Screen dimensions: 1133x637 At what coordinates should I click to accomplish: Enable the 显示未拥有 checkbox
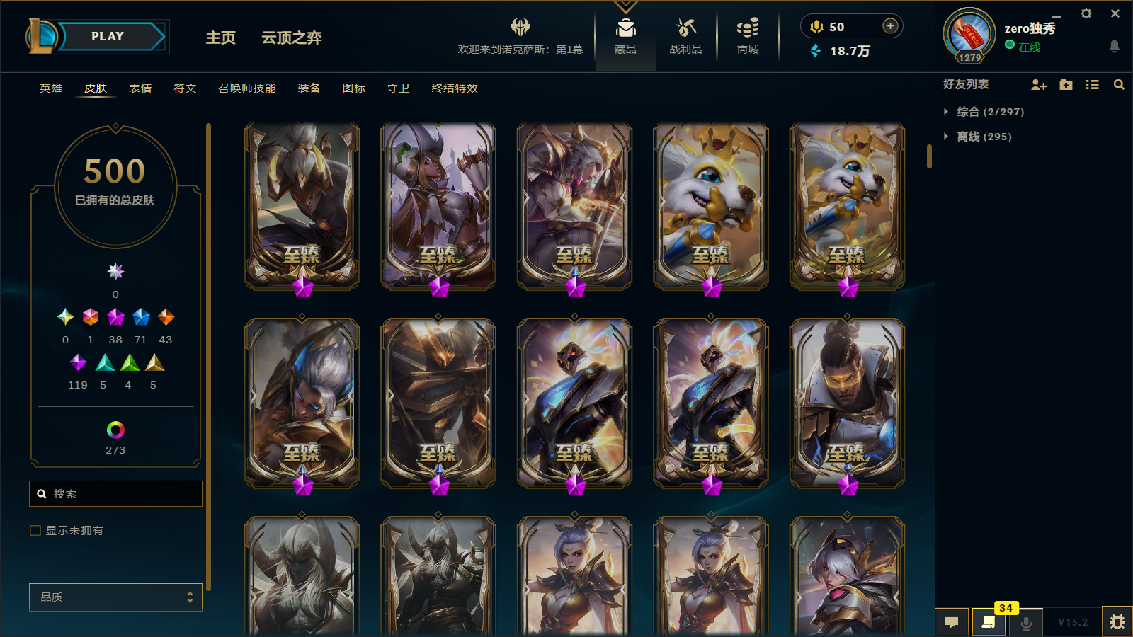(35, 531)
